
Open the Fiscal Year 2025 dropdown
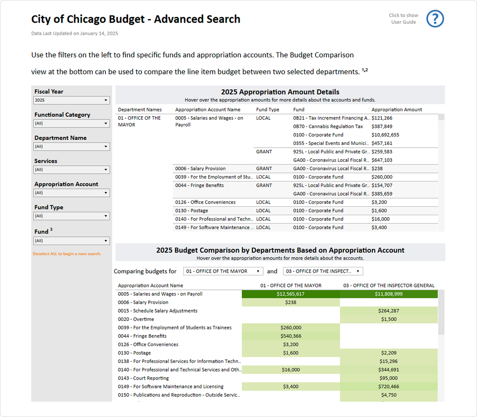pyautogui.click(x=72, y=100)
